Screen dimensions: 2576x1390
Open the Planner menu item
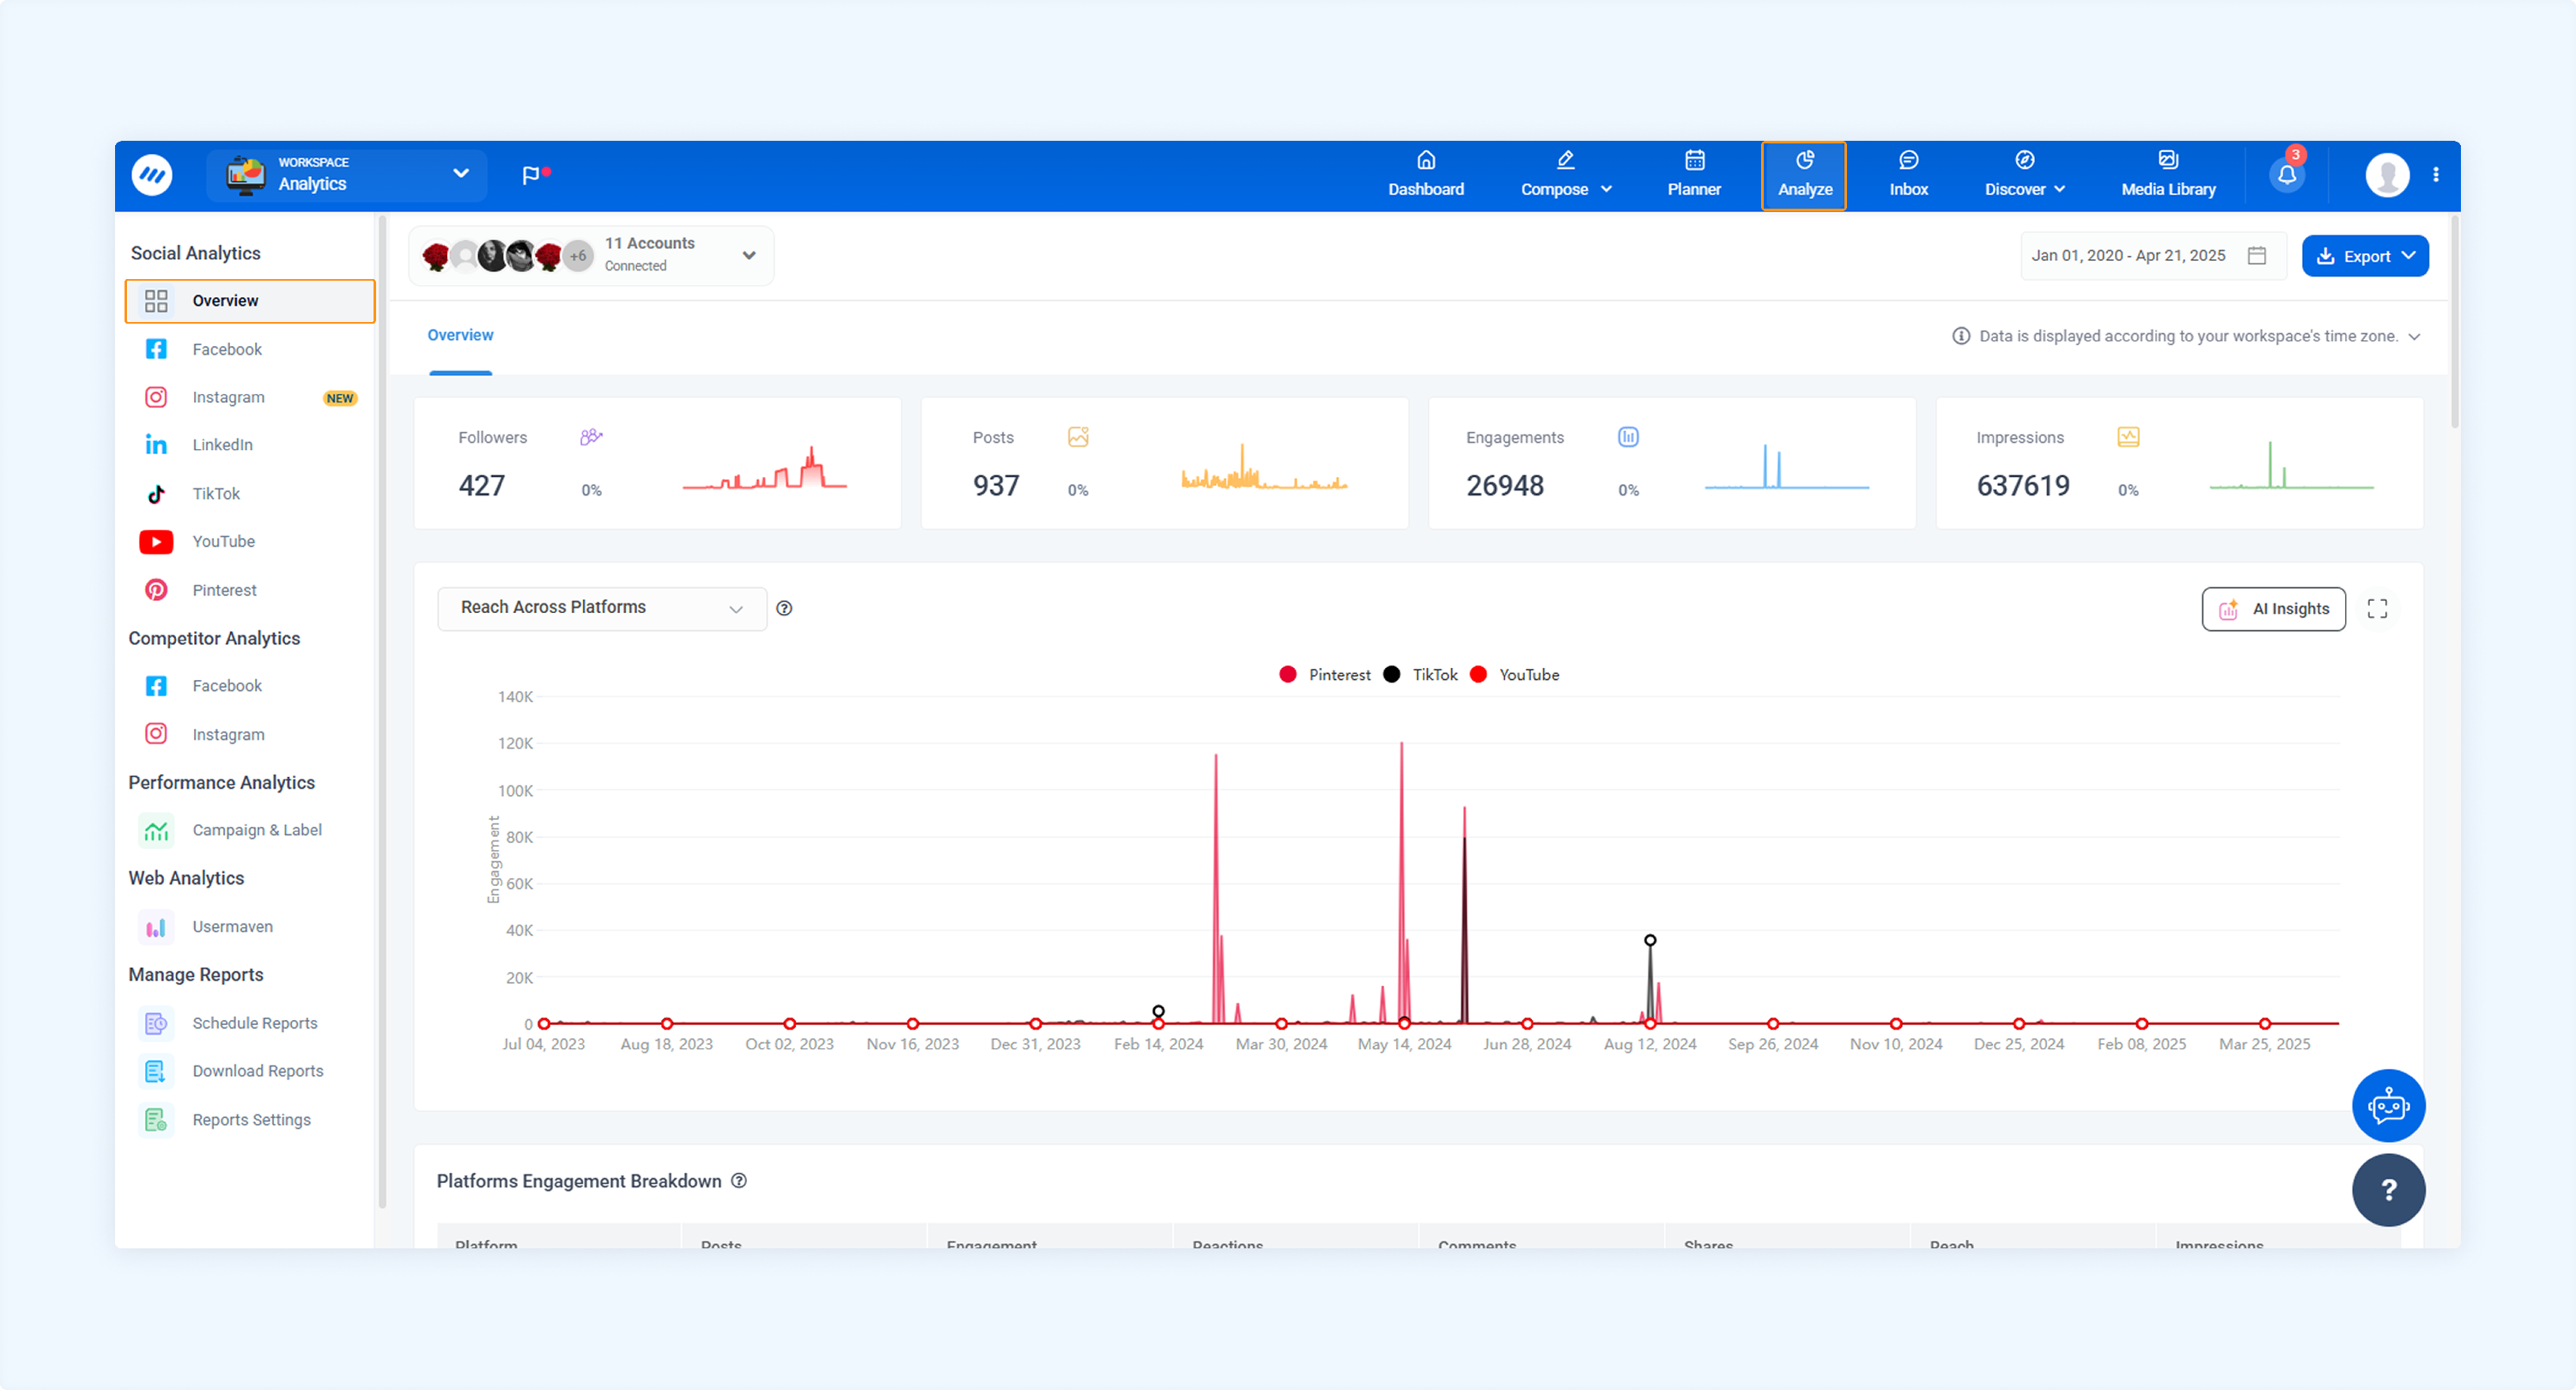1694,175
